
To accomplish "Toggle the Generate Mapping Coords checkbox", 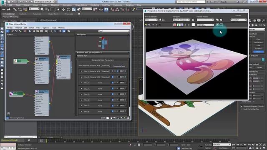I will click(242, 106).
